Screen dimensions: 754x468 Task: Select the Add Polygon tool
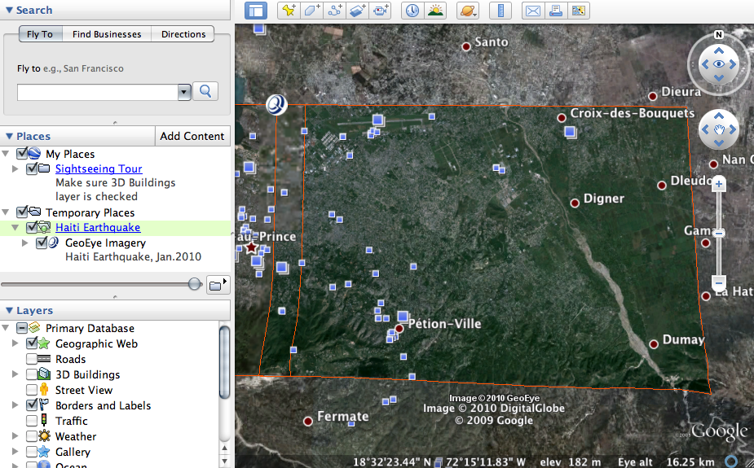[311, 11]
